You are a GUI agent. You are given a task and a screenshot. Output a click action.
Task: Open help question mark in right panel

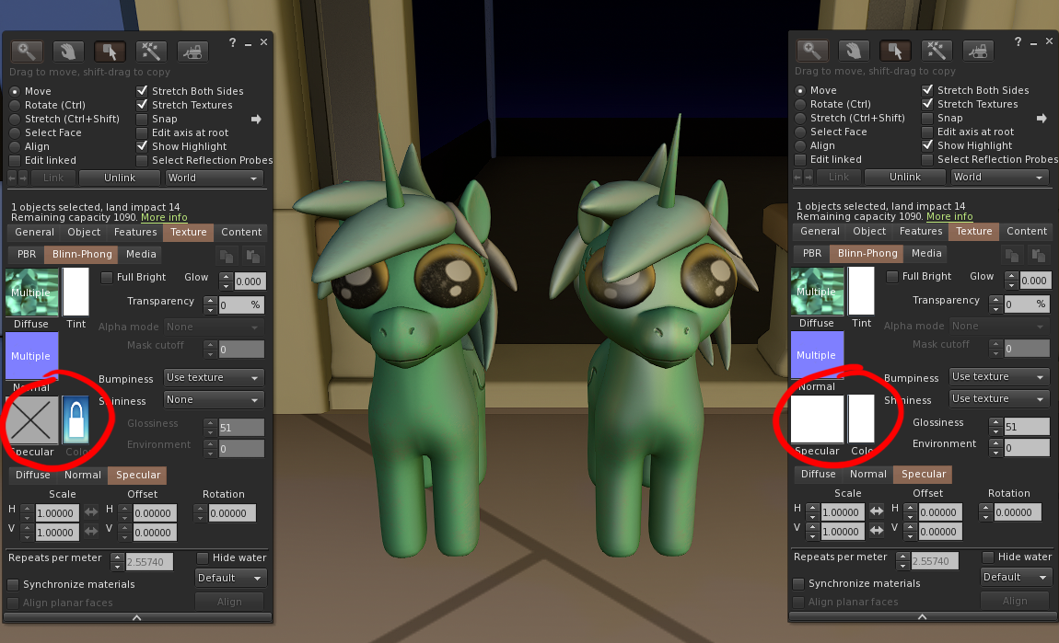click(1018, 41)
